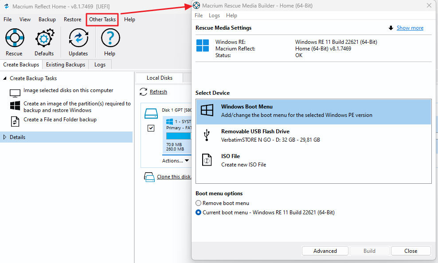This screenshot has width=438, height=263.
Task: Click the Home (64-Bit) v8.1.7469 value
Action: click(323, 49)
